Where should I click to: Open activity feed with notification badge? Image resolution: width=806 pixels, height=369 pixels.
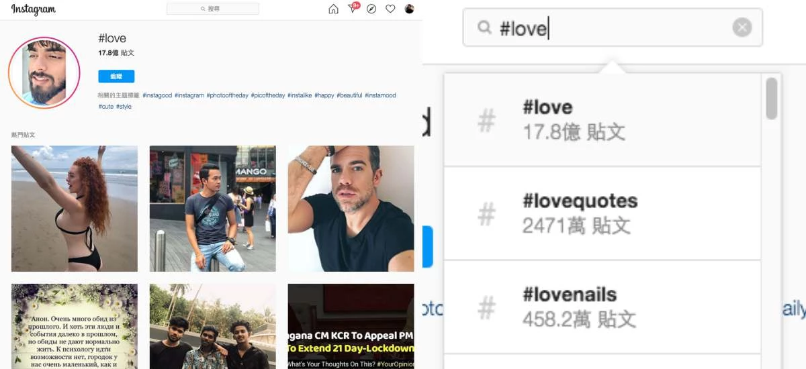(353, 8)
